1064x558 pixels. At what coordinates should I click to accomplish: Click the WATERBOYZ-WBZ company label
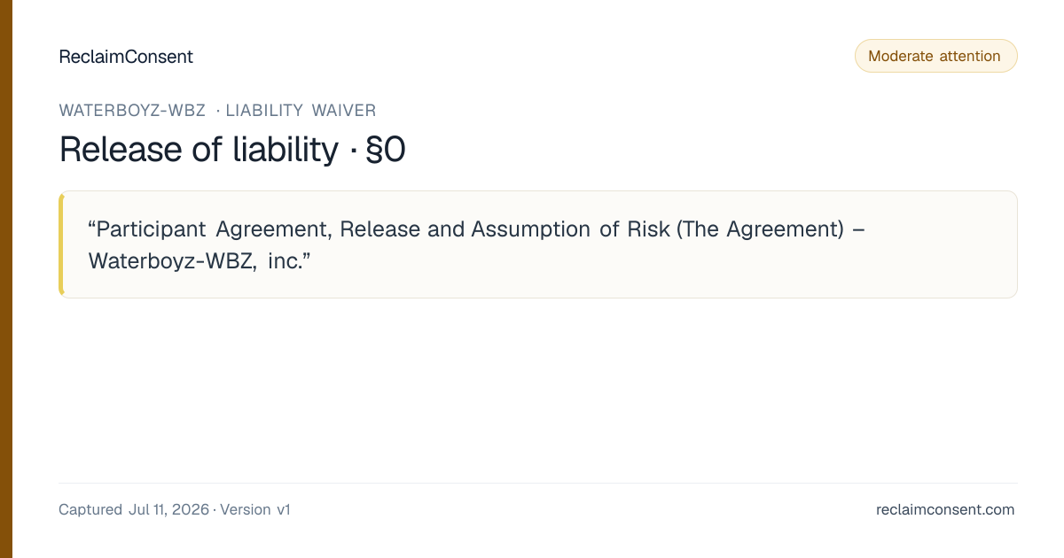pyautogui.click(x=132, y=111)
